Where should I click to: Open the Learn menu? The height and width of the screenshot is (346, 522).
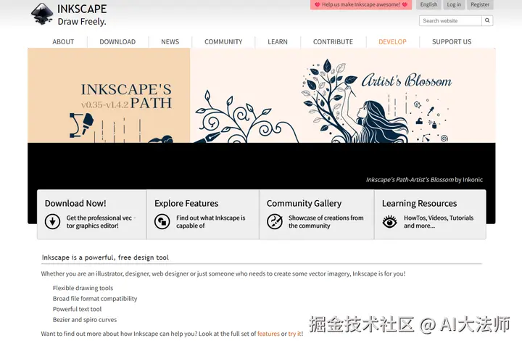click(x=278, y=42)
